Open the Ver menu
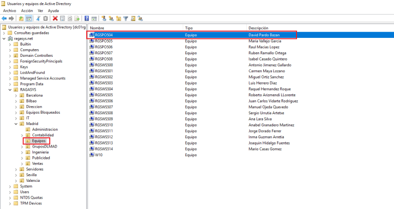 coord(41,10)
